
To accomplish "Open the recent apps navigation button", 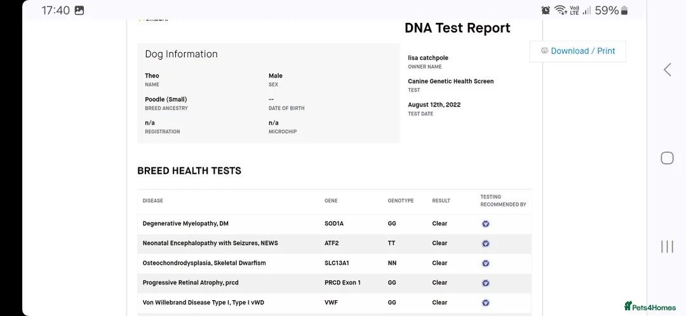I will [667, 246].
